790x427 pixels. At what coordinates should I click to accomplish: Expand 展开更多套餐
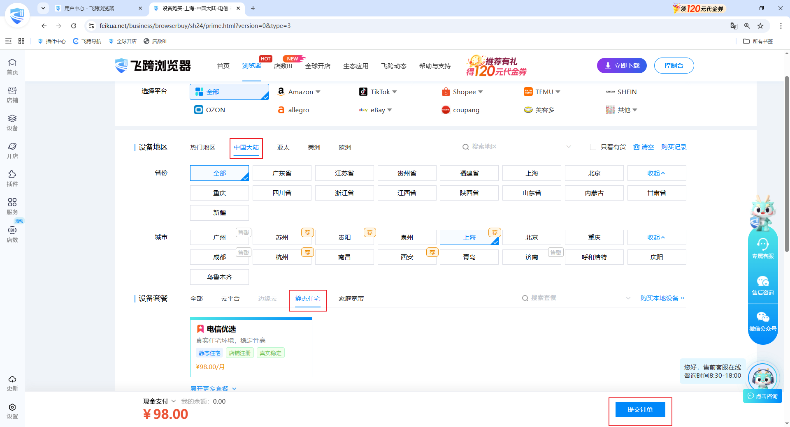pyautogui.click(x=213, y=388)
